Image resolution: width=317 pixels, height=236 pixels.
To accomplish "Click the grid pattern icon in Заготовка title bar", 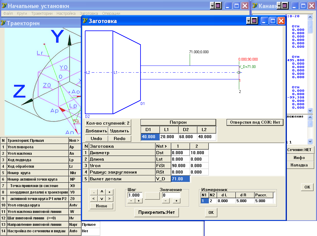I will coord(254,21).
